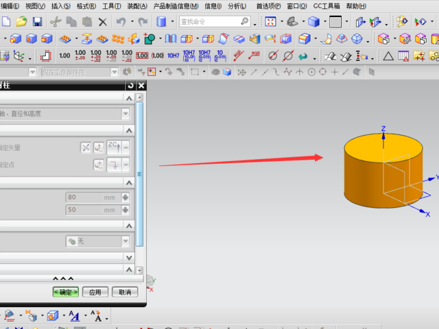Click the Undo arrow icon
The height and width of the screenshot is (329, 439).
point(121,22)
